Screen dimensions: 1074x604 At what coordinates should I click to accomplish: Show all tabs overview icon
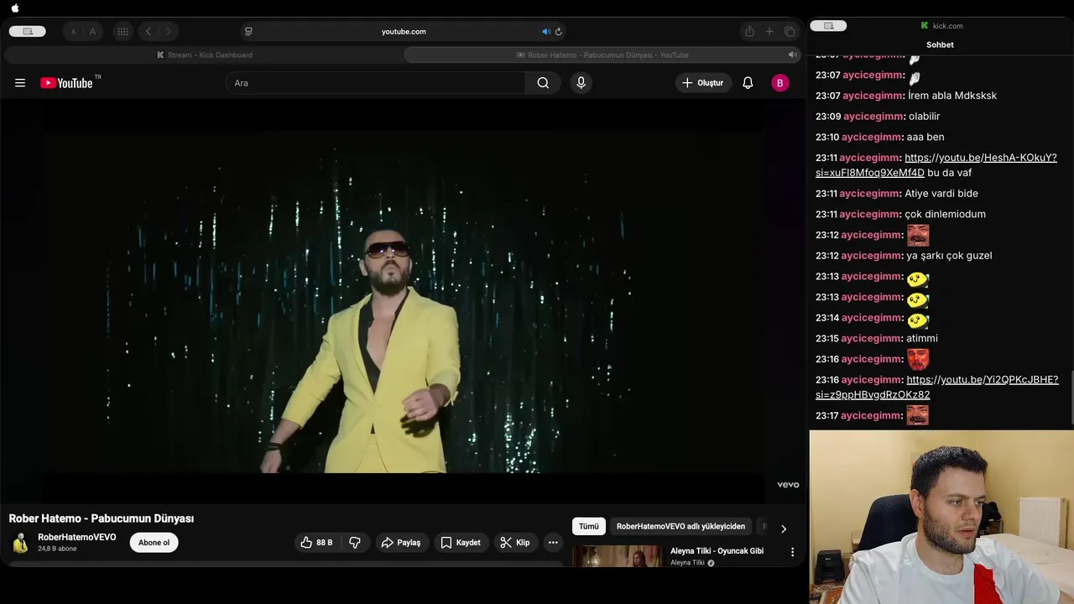[x=790, y=32]
